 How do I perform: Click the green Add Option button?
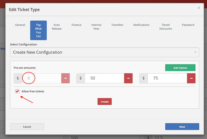coord(180,68)
